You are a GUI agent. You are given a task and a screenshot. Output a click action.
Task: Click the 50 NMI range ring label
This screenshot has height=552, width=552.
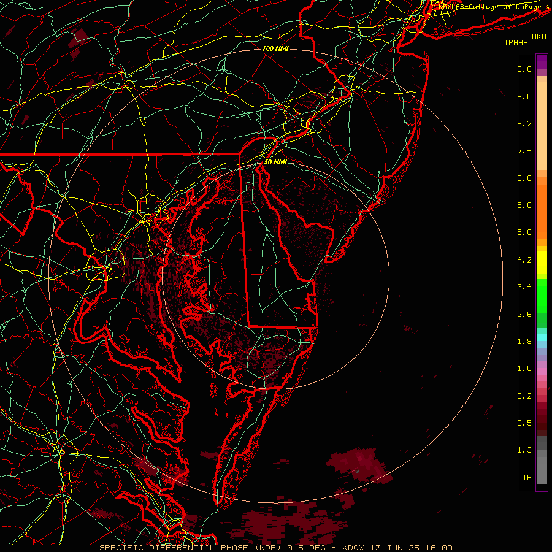click(275, 162)
